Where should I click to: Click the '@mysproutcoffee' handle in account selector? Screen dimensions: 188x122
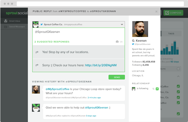(73, 24)
